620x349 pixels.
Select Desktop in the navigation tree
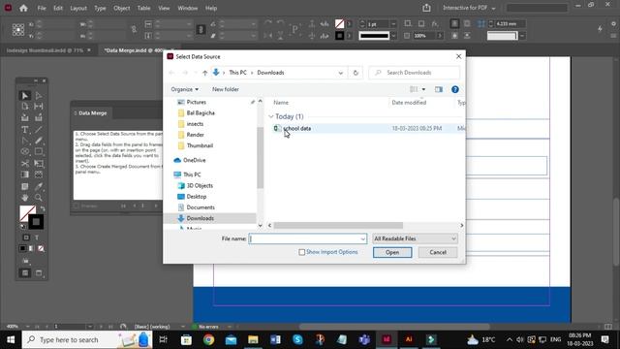196,196
